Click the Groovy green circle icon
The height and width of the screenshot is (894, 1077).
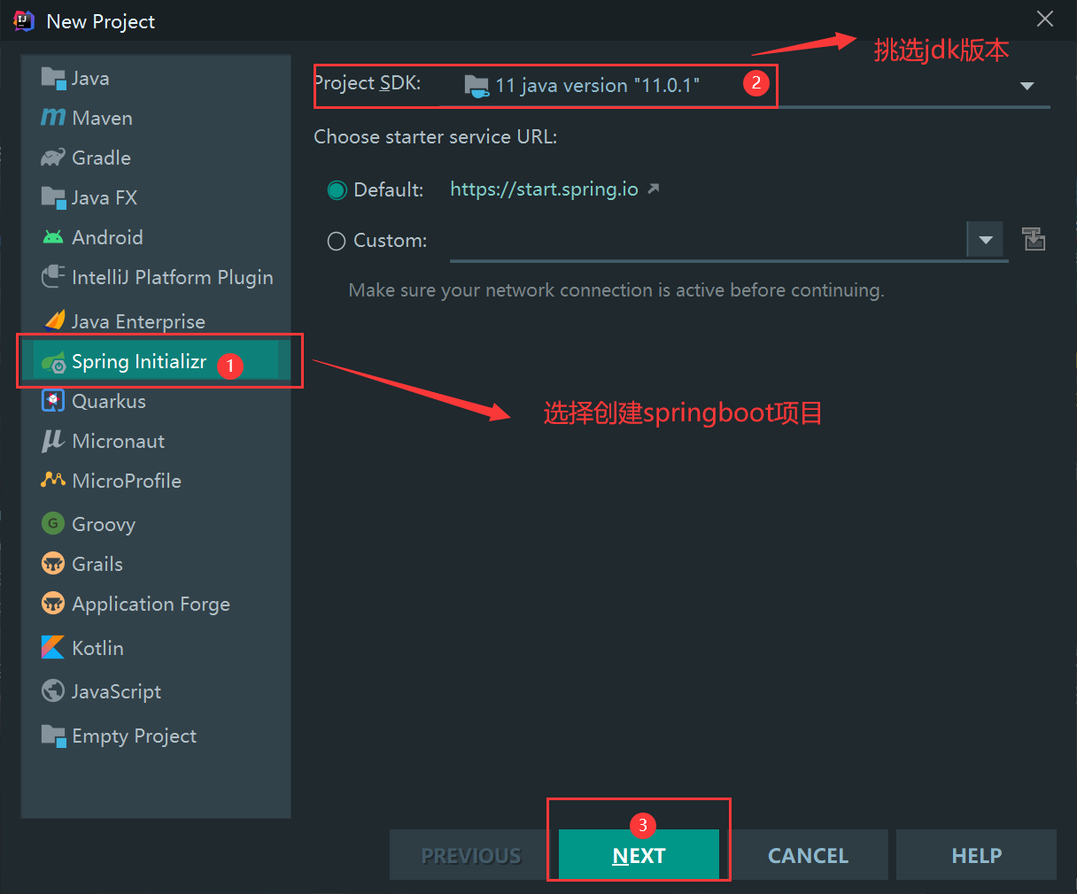53,523
